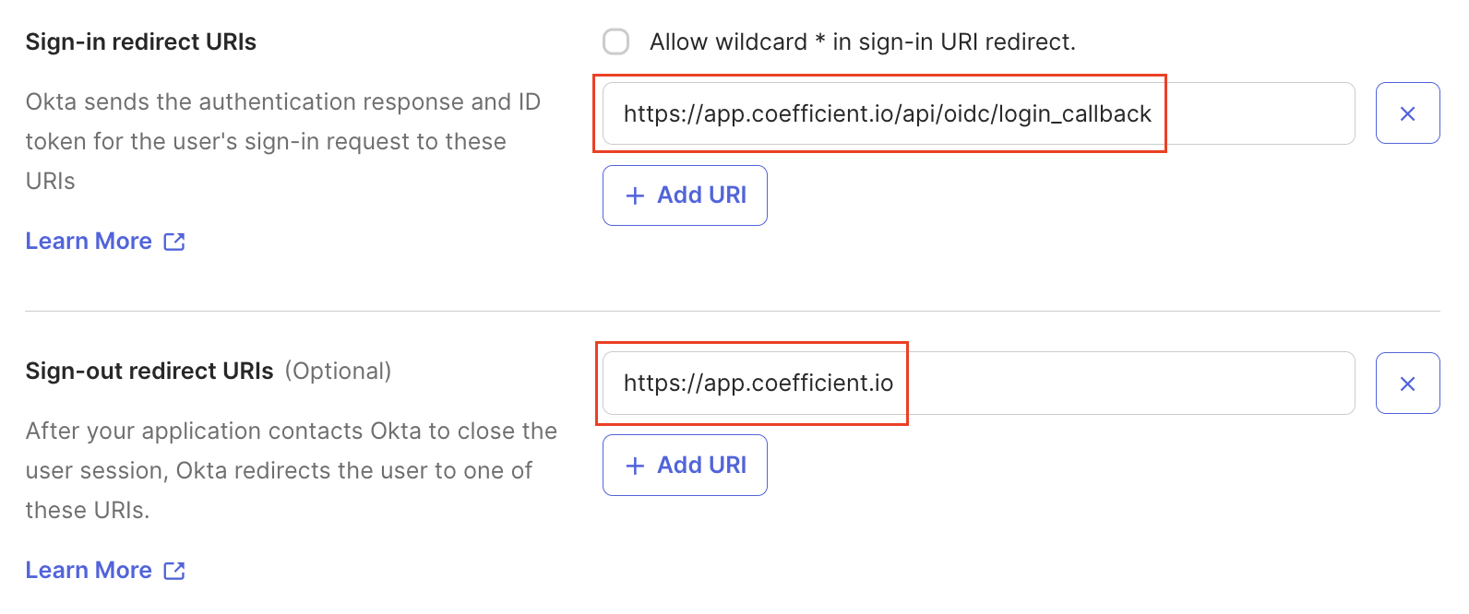
Task: Click external-link icon beside sign-out Learn More
Action: pos(174,571)
